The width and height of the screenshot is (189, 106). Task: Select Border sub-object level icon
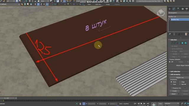179,43
